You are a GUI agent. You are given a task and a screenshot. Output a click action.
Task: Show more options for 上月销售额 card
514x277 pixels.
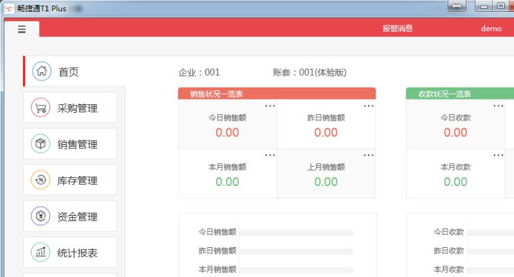point(368,155)
